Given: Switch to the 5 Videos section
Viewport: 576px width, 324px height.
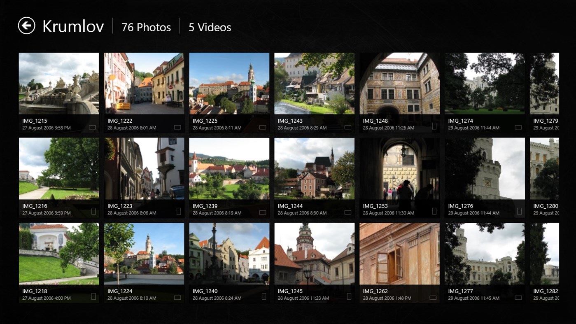Looking at the screenshot, I should 210,27.
